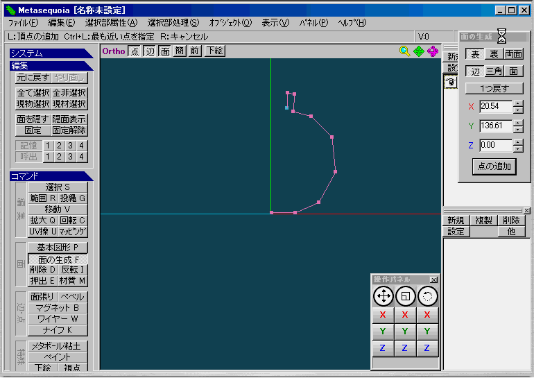Toggle 点 vertex display button
The height and width of the screenshot is (378, 534).
click(135, 51)
